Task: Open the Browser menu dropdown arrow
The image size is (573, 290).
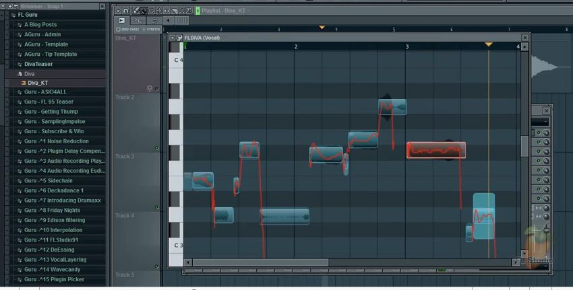Action: click(3, 6)
